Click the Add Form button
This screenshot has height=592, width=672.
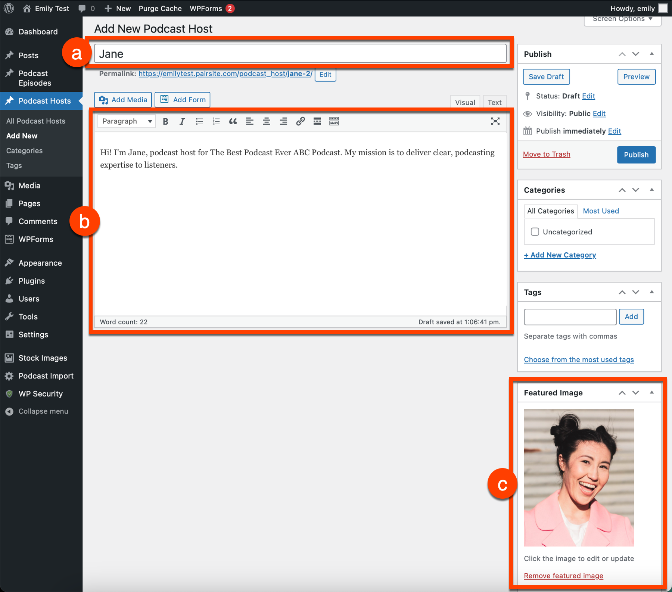click(x=183, y=100)
